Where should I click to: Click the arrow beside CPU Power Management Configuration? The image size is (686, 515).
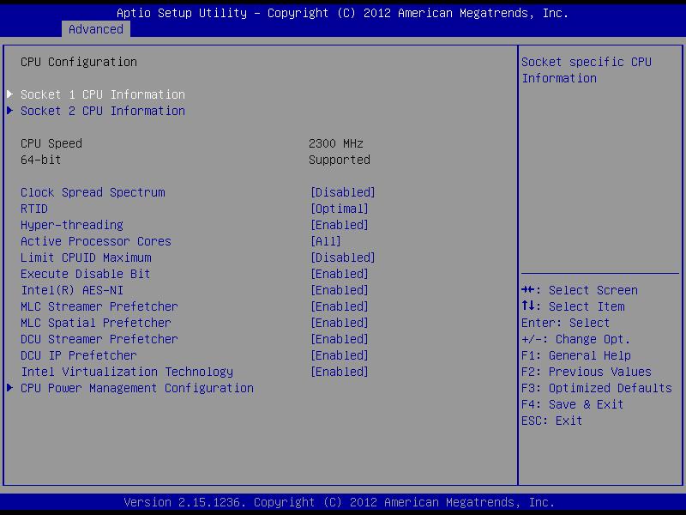[x=10, y=388]
